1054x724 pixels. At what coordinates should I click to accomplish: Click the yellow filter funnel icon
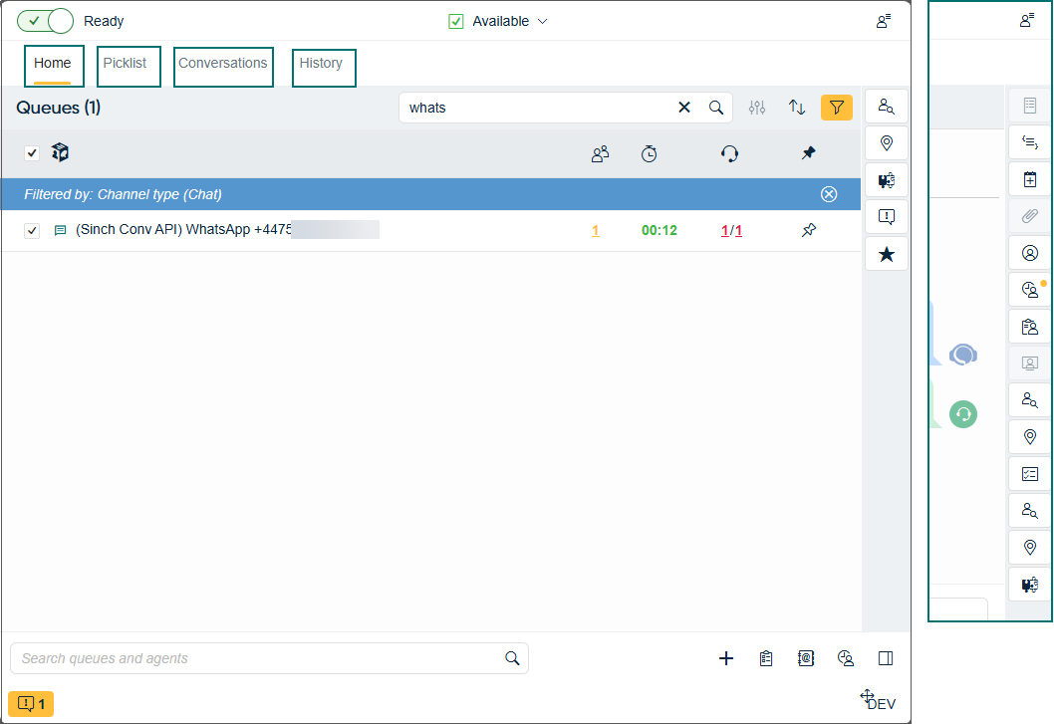click(836, 108)
